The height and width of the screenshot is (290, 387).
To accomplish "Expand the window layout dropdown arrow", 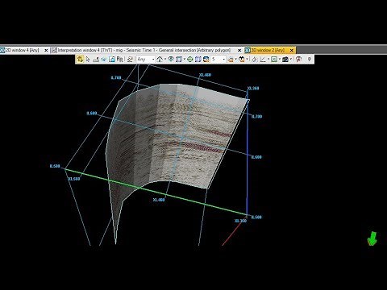I will [x=184, y=60].
